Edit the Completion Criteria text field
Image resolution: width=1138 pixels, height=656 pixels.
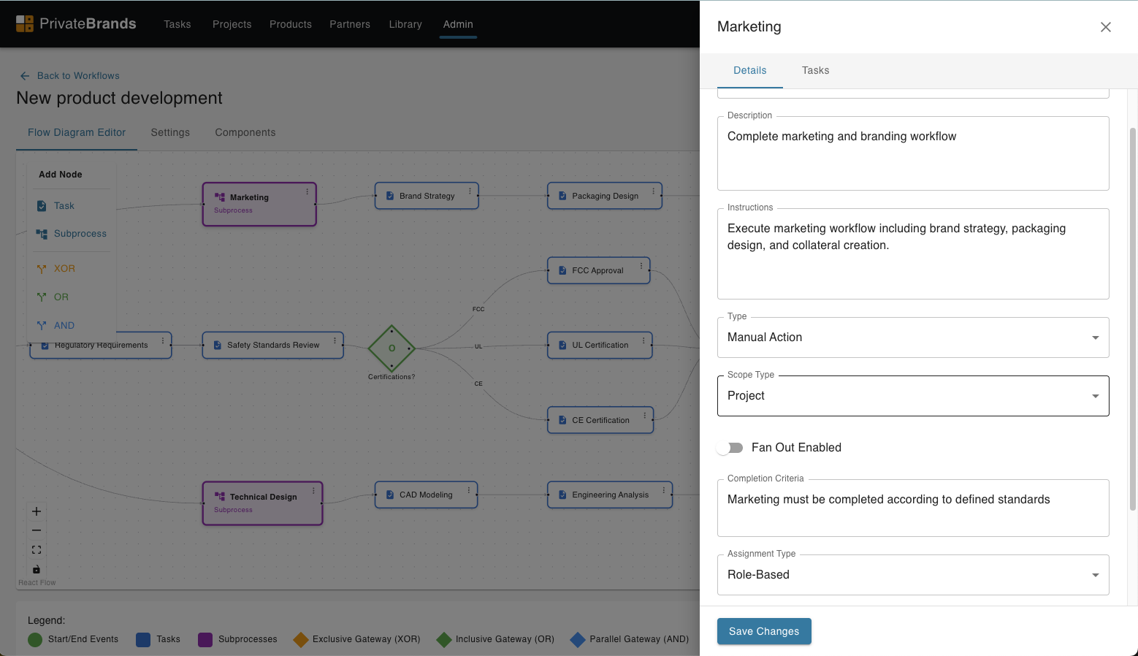pyautogui.click(x=913, y=508)
